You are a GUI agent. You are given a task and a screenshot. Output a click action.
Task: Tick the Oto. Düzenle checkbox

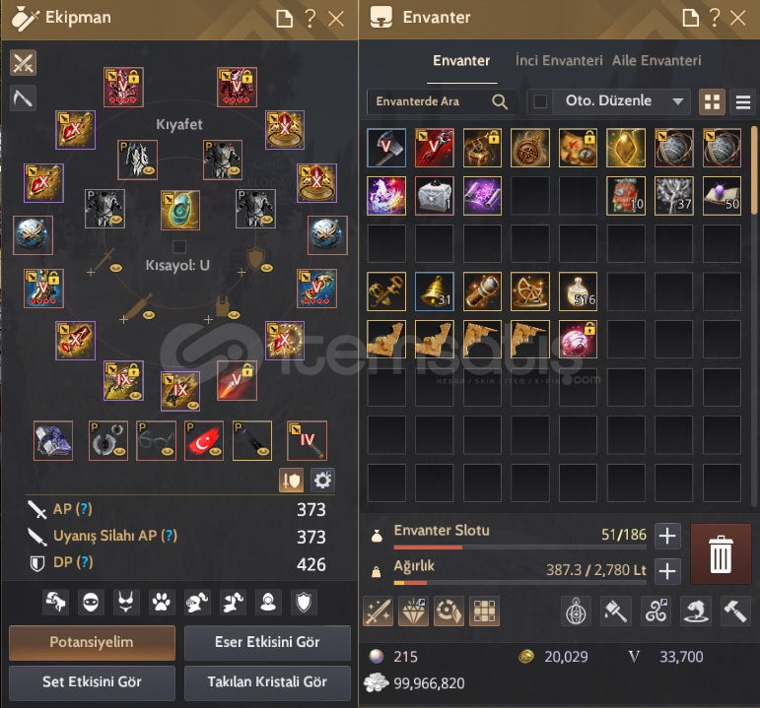tap(540, 101)
